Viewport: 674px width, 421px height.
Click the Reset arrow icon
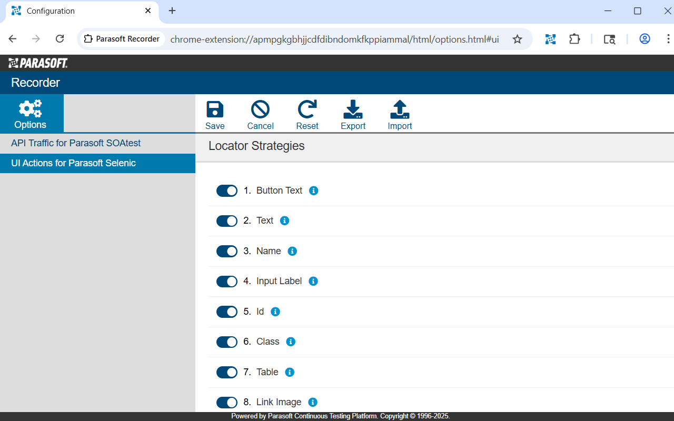click(x=307, y=109)
